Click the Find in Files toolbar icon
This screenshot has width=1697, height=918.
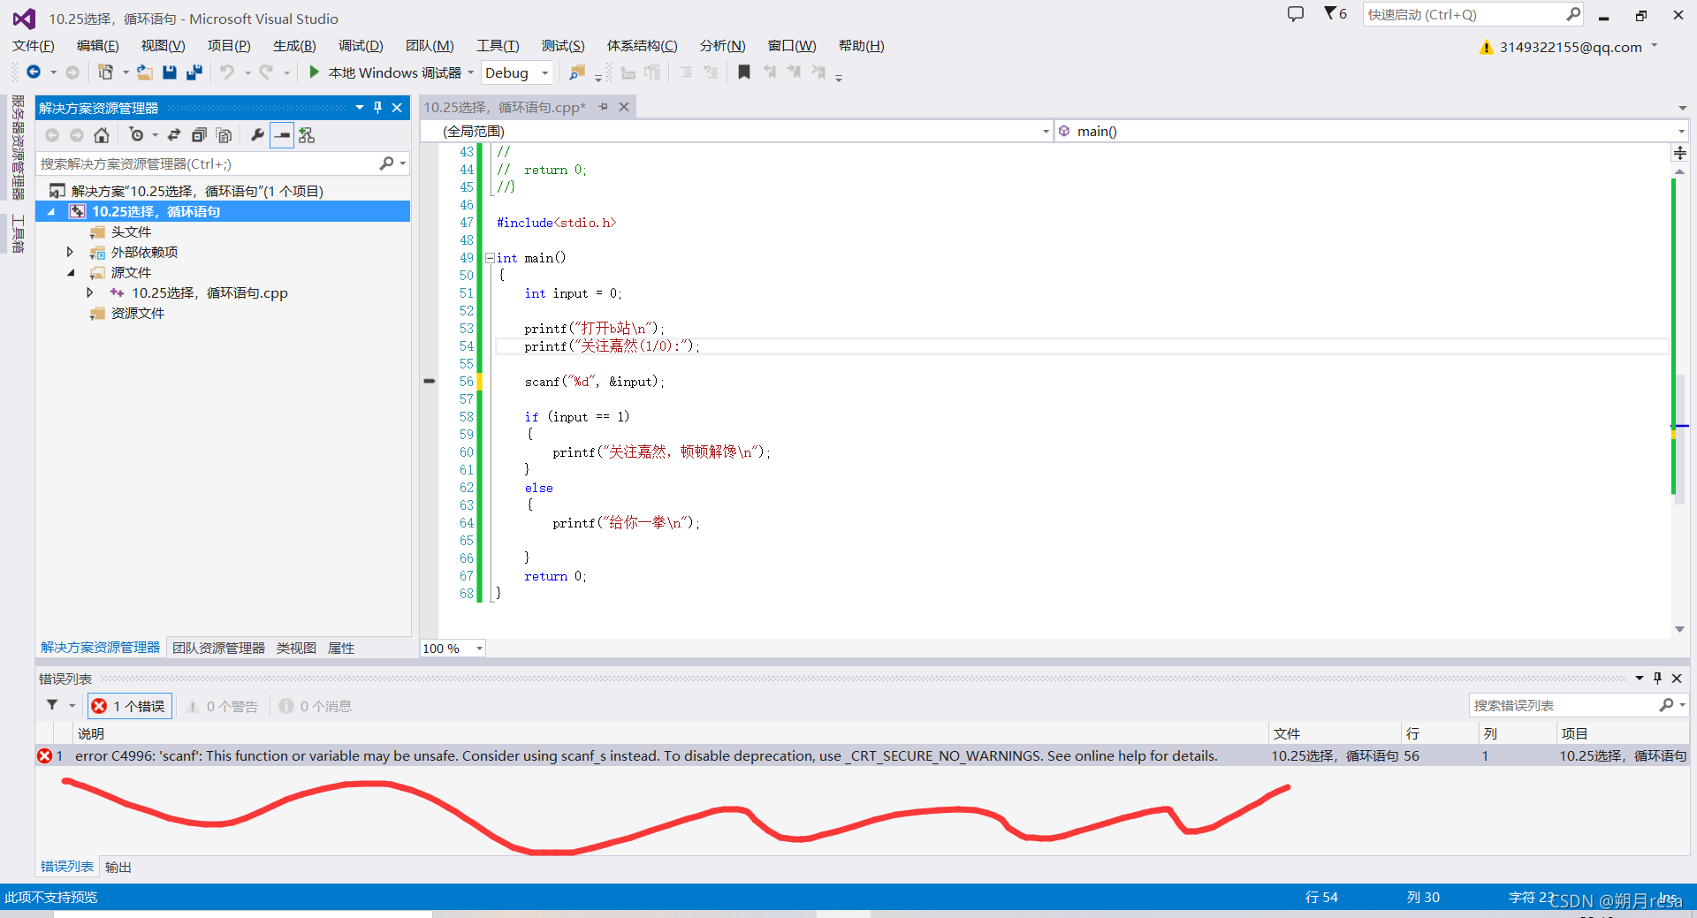(x=576, y=72)
